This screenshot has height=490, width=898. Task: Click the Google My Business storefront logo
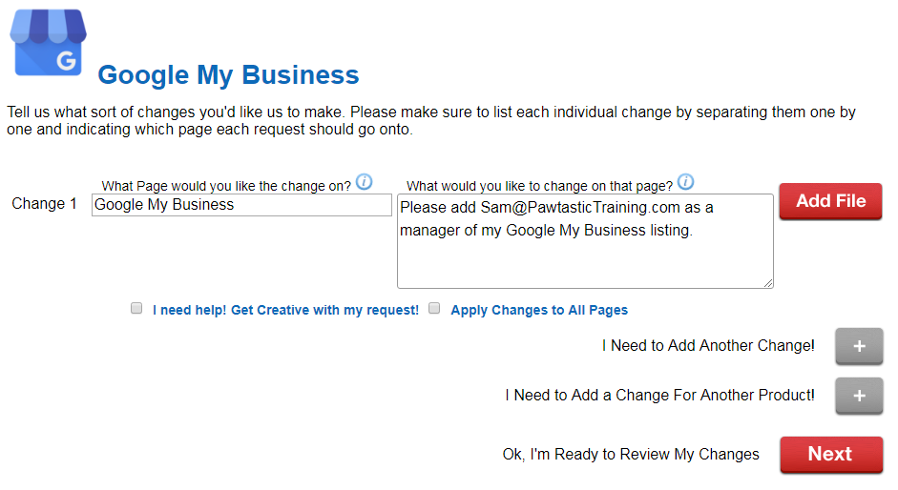[x=48, y=42]
